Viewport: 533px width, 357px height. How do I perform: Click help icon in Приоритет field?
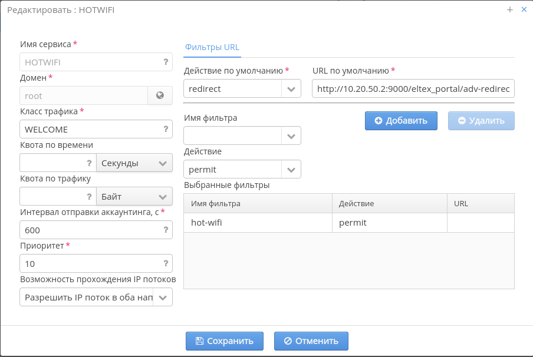[x=166, y=263]
